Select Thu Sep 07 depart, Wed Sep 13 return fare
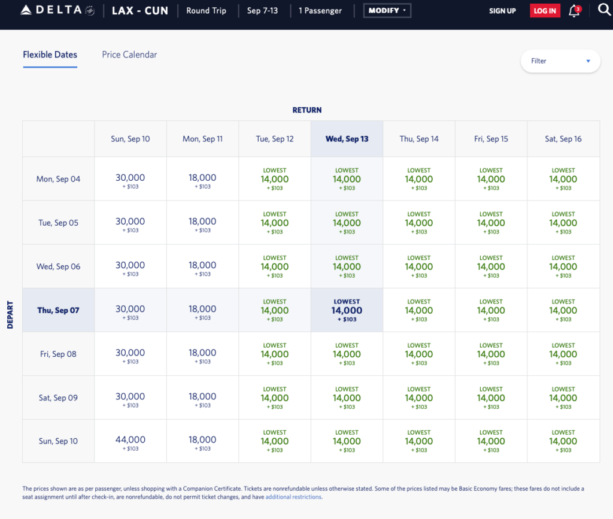This screenshot has height=519, width=613. coord(347,310)
